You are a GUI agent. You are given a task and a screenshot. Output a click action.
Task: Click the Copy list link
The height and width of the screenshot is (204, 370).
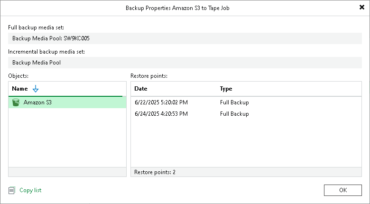pos(30,190)
